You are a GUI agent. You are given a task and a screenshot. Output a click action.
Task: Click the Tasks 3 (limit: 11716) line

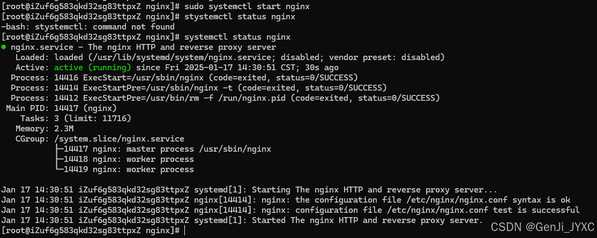[x=76, y=118]
